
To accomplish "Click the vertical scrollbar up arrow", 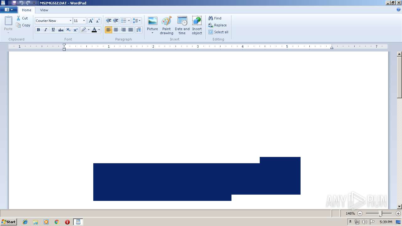I will [x=399, y=54].
